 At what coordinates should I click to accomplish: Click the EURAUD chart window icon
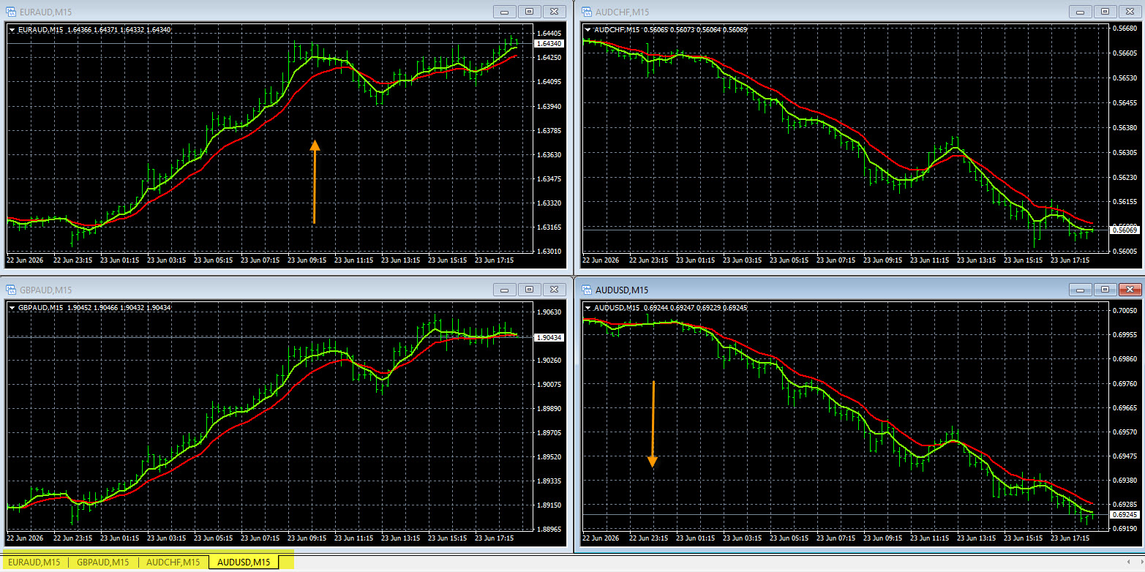[x=10, y=11]
